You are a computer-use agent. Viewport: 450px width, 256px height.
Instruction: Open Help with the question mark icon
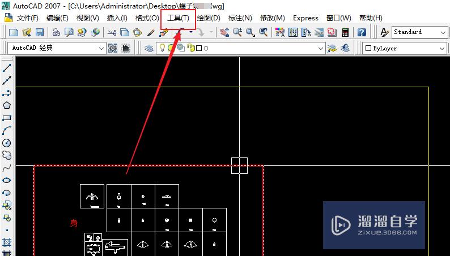coord(362,32)
